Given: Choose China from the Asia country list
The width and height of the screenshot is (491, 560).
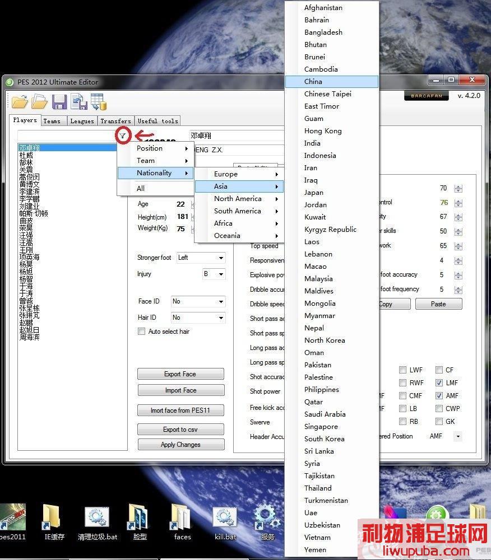Looking at the screenshot, I should 332,81.
